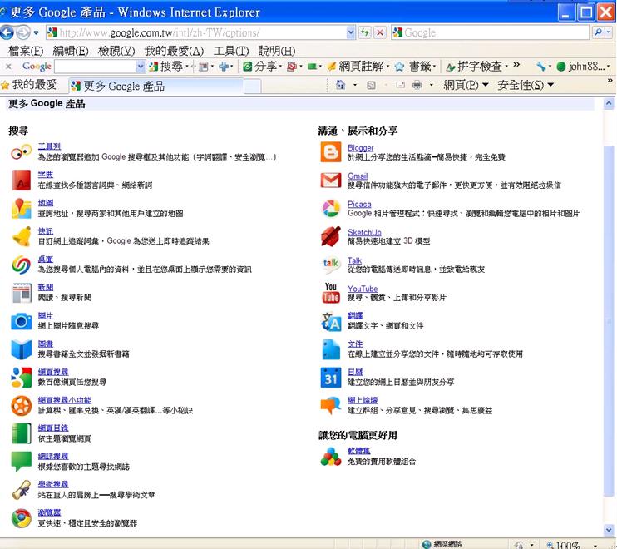Click the Print toolbar icon
The image size is (617, 549).
tap(417, 85)
